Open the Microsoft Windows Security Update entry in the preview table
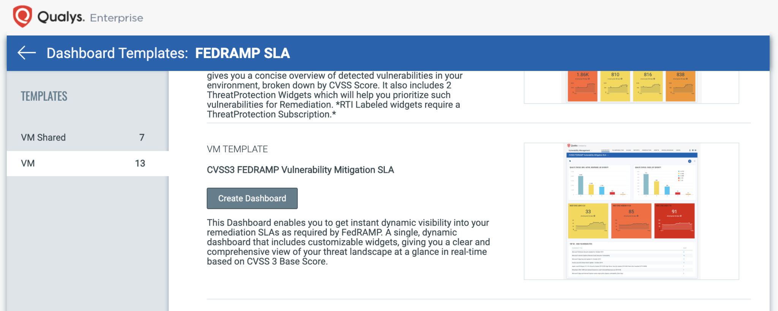Viewport: 778px width, 311px height. coord(588,252)
